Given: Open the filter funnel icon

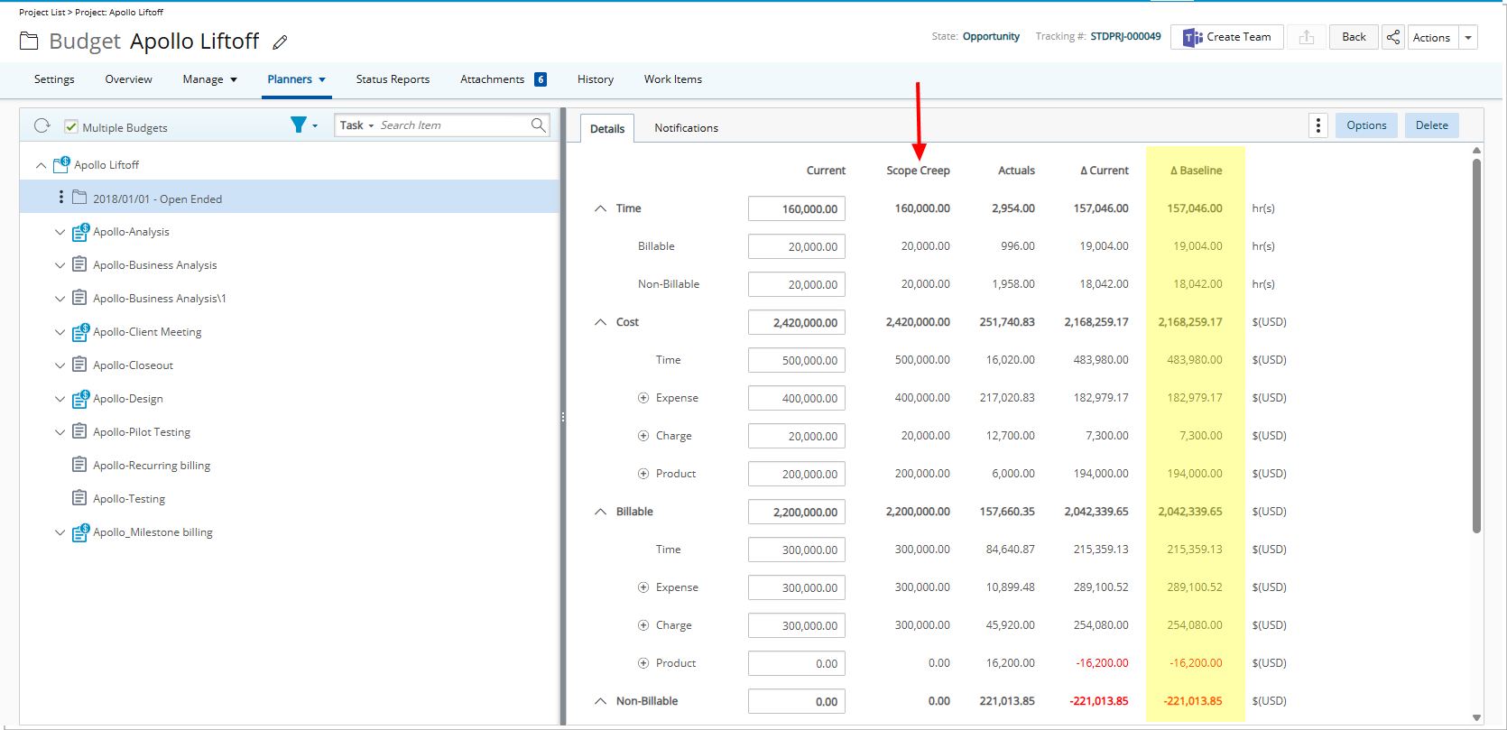Looking at the screenshot, I should [x=298, y=125].
